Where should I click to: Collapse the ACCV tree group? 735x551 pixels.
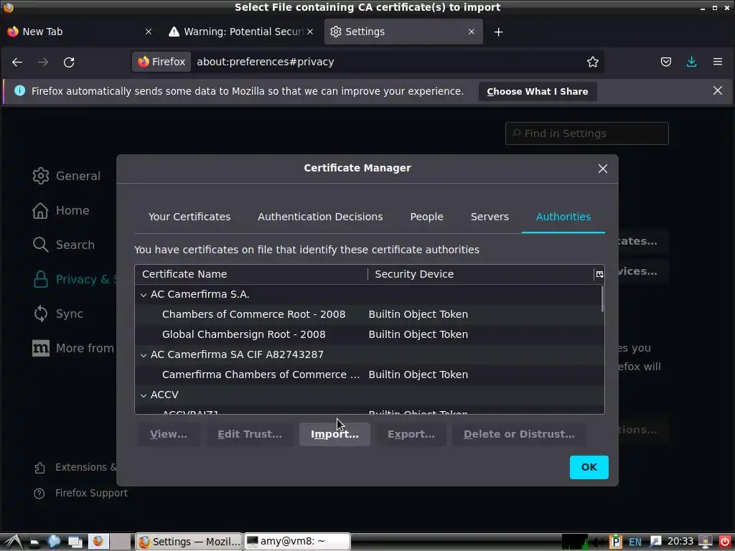tap(144, 395)
